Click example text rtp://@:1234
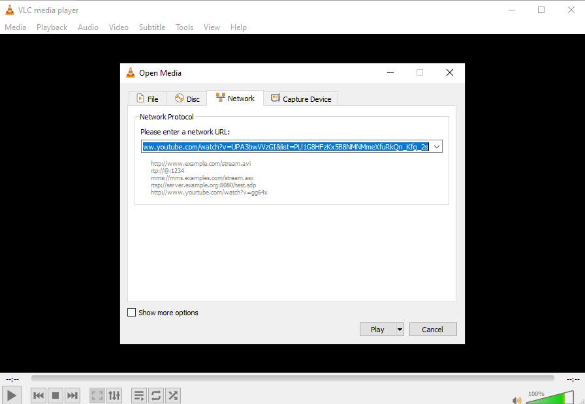The image size is (585, 404). pos(167,170)
